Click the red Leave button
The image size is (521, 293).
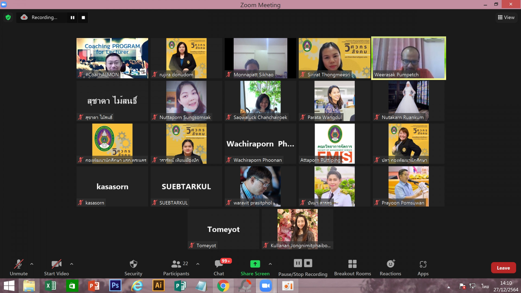(503, 268)
